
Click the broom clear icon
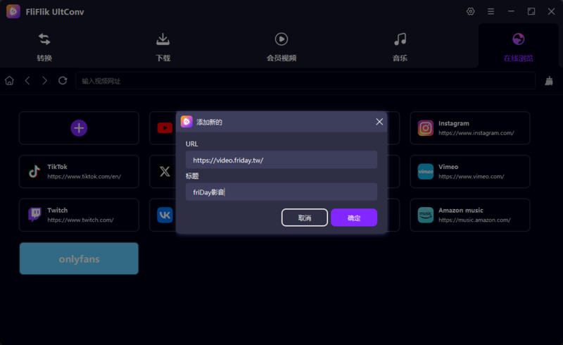[549, 81]
